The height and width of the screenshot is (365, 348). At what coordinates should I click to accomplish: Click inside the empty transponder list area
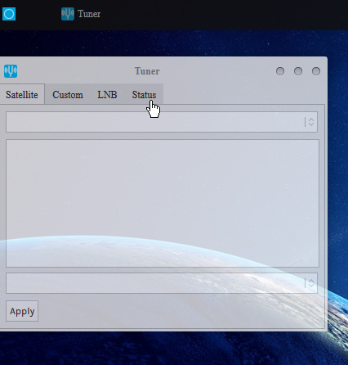click(163, 203)
